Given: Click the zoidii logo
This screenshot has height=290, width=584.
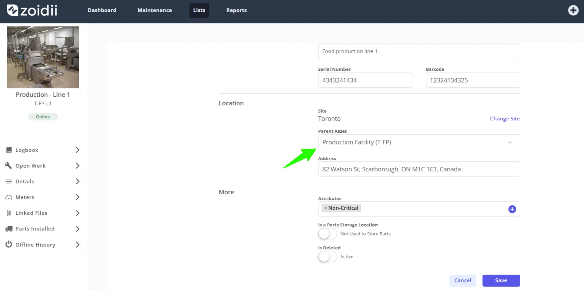Looking at the screenshot, I should (32, 10).
